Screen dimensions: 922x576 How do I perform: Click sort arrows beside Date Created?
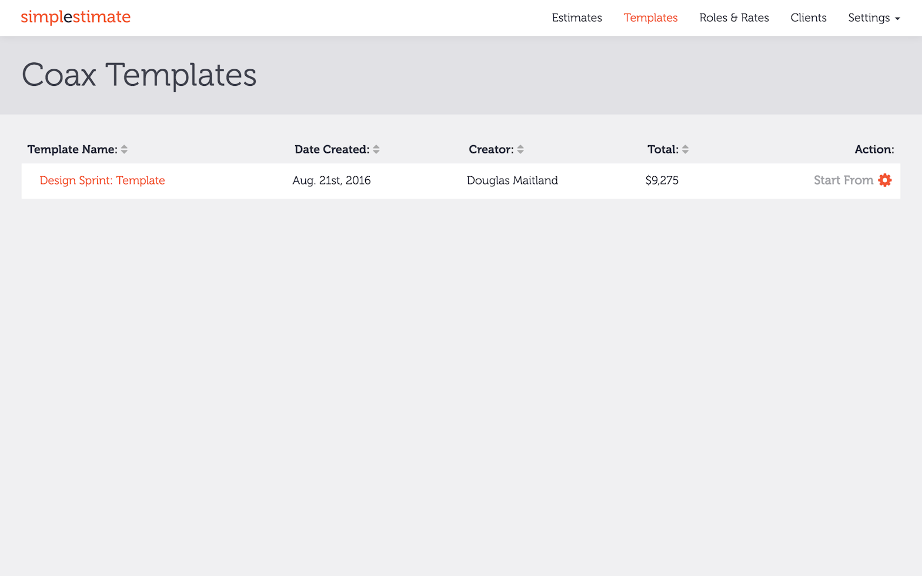point(376,150)
